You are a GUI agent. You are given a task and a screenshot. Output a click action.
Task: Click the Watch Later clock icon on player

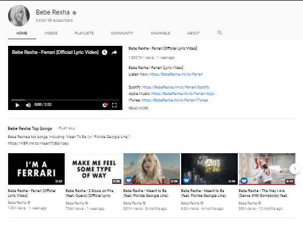105,52
